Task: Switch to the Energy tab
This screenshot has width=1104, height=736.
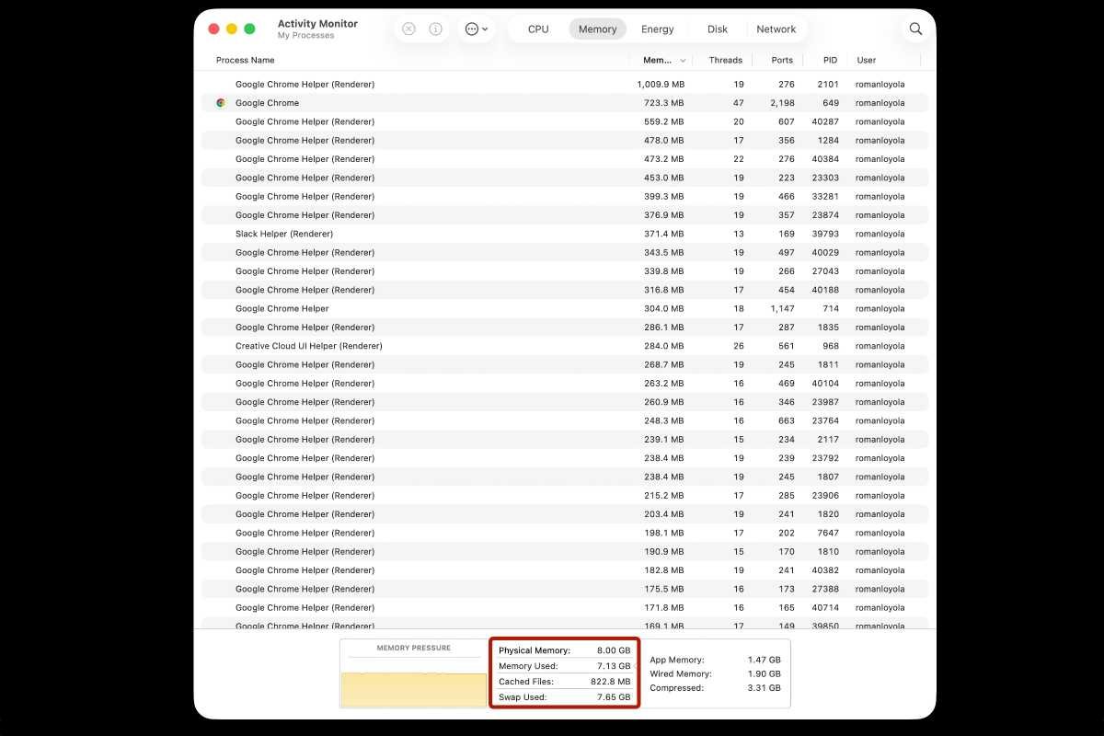Action: click(657, 29)
